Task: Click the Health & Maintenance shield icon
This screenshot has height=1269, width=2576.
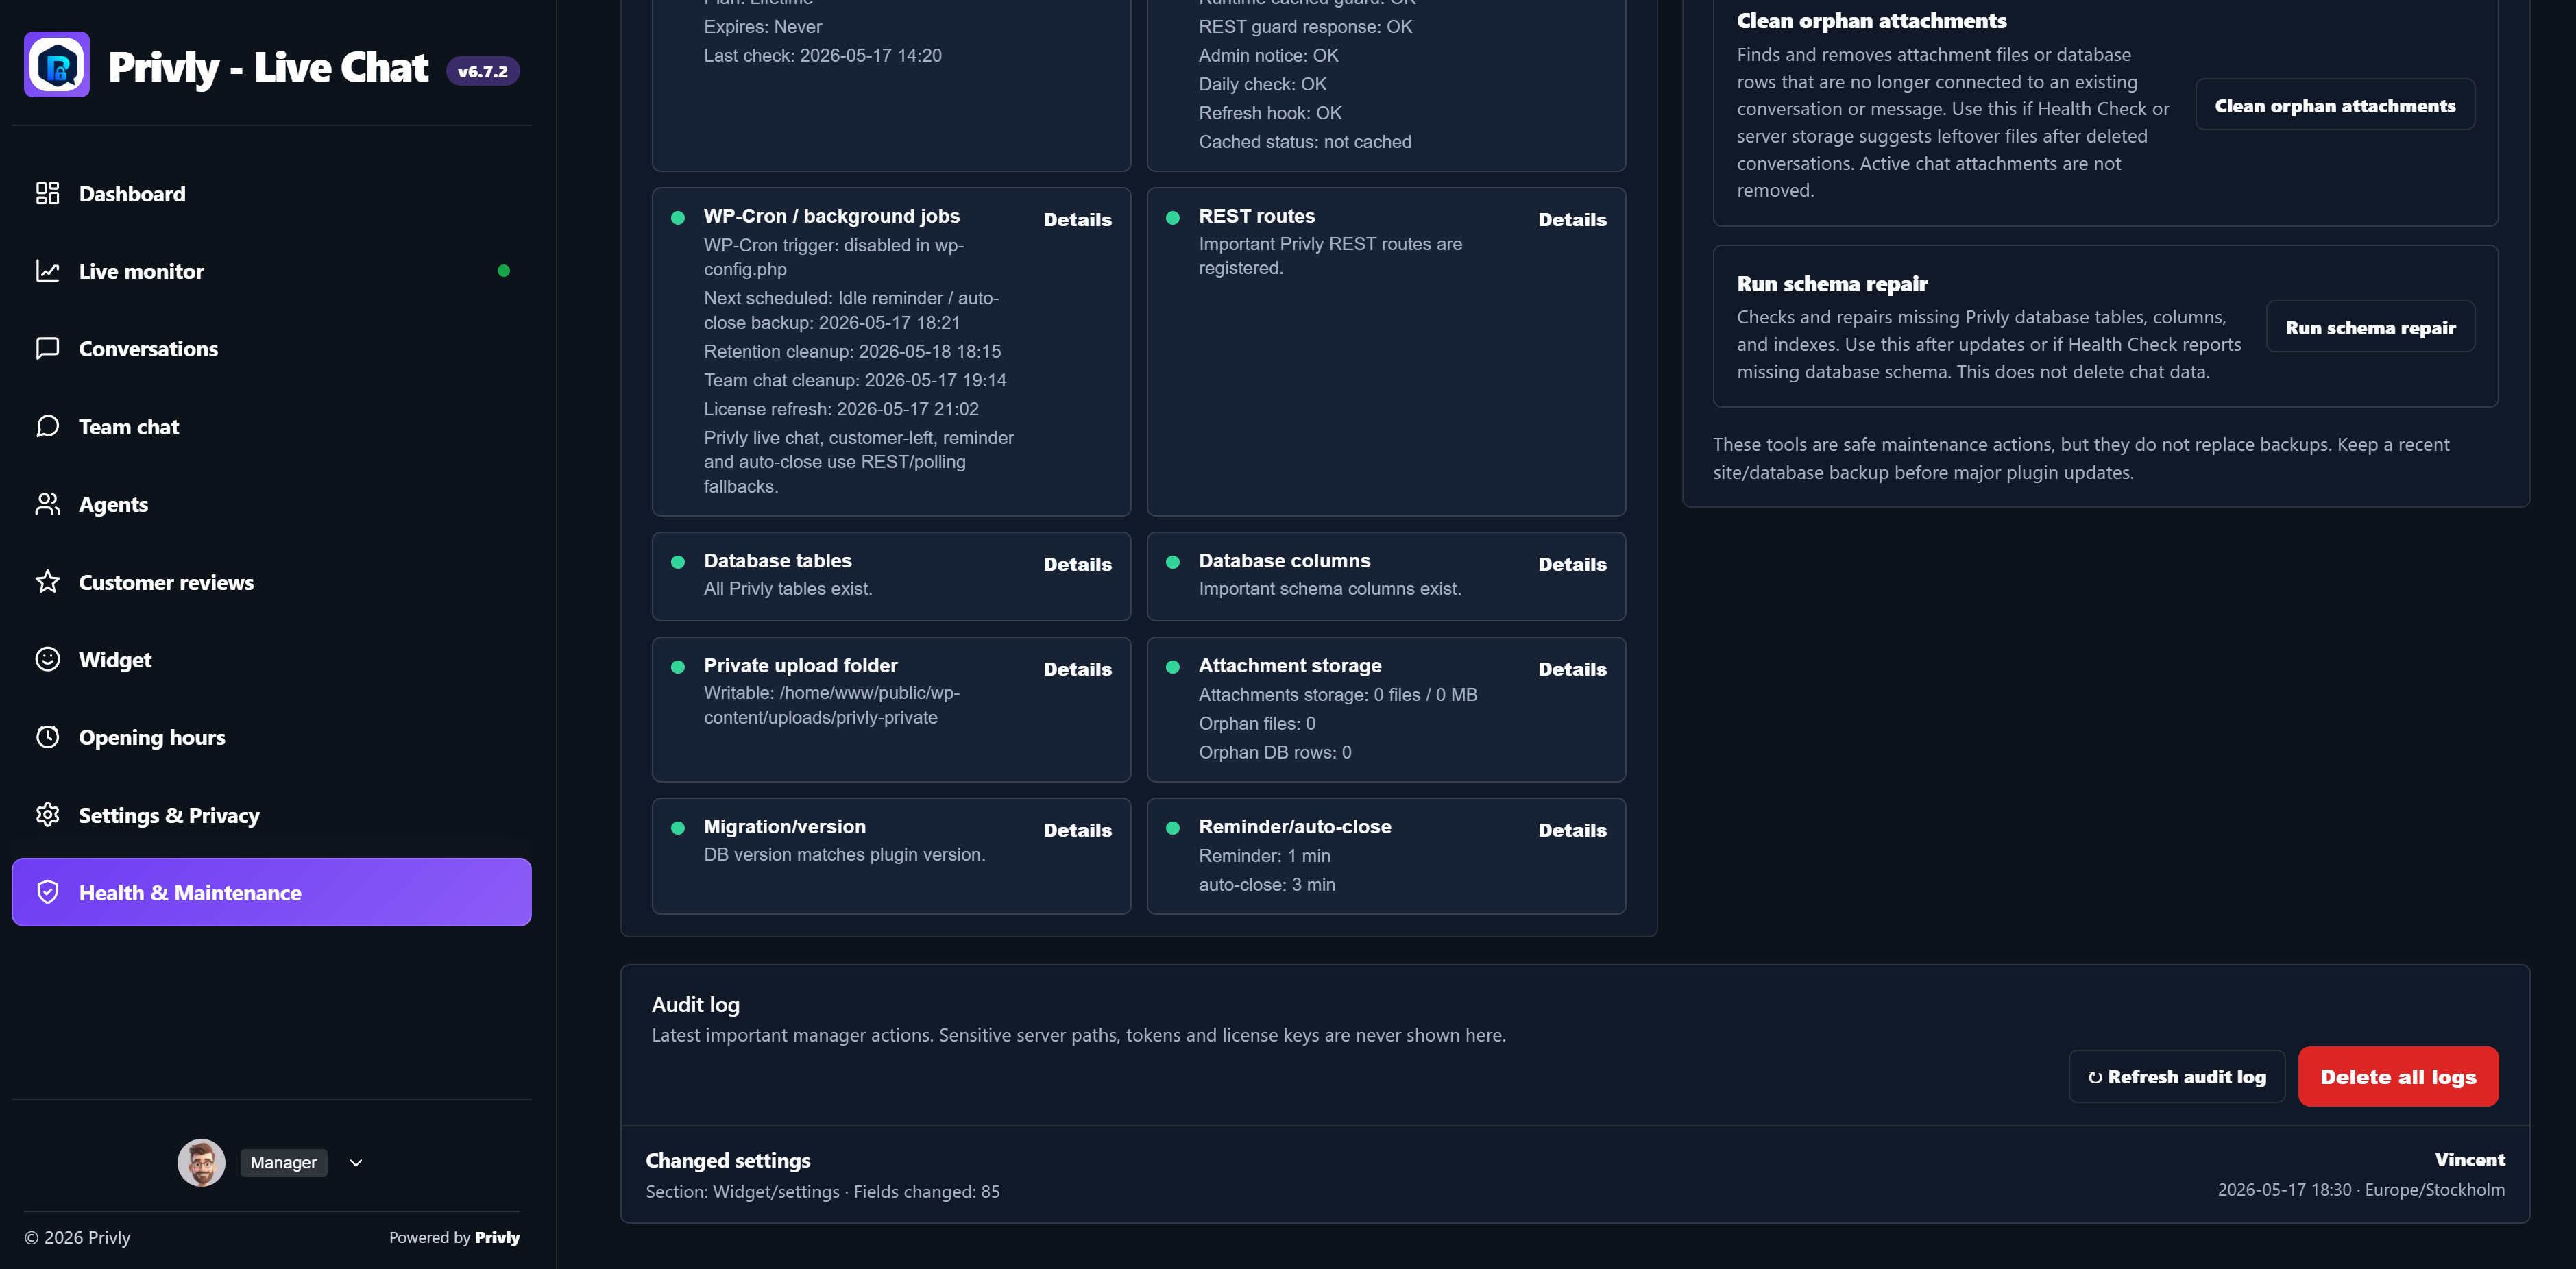Action: coord(47,892)
